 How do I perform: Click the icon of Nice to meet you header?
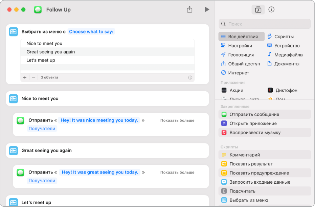(x=14, y=98)
